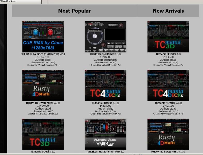Screen dimensions: 203x155
Task: Click 'Rusty 4D Swap Multi' title under New Arrivals
Action: tap(165, 151)
